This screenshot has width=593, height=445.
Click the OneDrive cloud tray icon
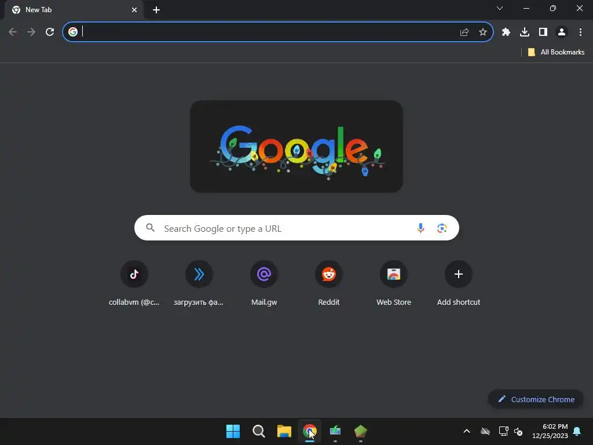(485, 431)
